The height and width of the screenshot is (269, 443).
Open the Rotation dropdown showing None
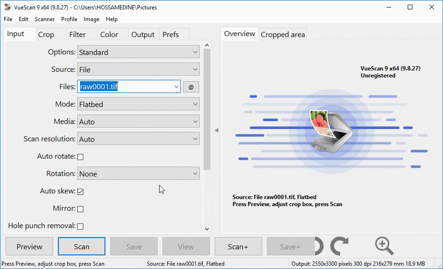click(138, 174)
